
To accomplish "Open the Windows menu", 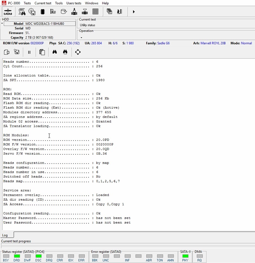I will pyautogui.click(x=92, y=3).
